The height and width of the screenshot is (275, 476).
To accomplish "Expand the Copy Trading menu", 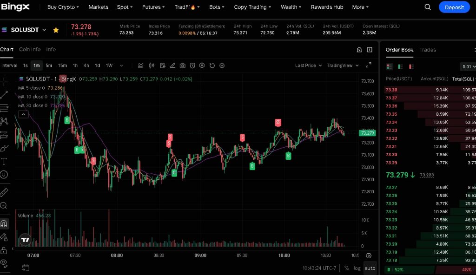I will [252, 7].
